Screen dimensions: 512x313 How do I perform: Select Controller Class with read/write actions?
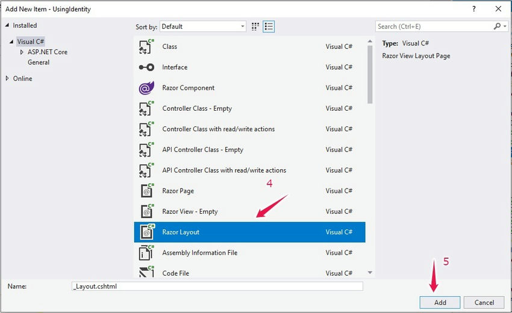coord(250,129)
